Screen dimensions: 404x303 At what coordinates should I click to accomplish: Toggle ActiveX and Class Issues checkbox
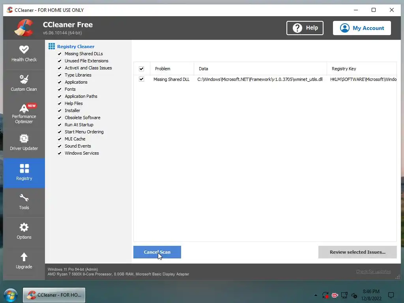point(60,68)
